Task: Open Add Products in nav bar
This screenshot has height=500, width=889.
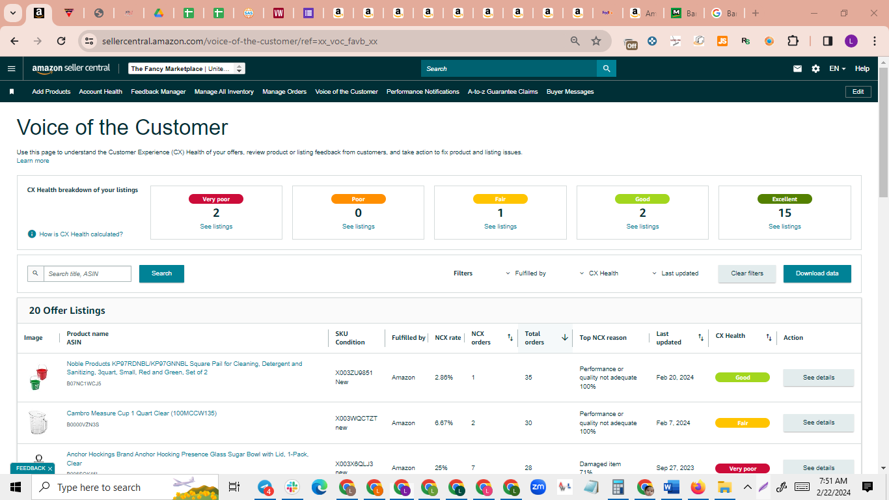Action: coord(51,92)
